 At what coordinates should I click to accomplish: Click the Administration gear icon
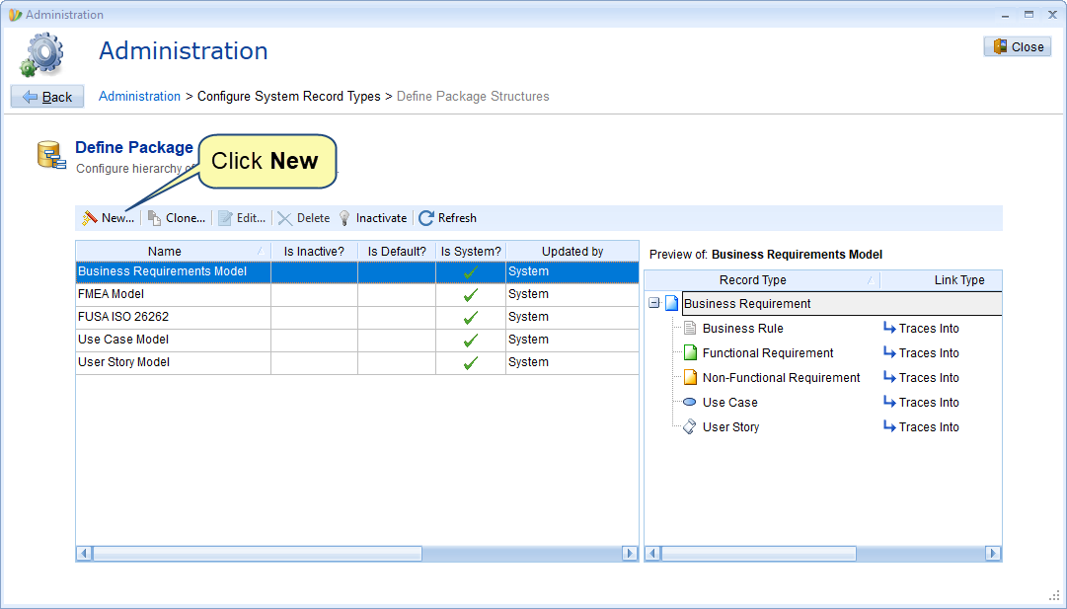point(42,55)
